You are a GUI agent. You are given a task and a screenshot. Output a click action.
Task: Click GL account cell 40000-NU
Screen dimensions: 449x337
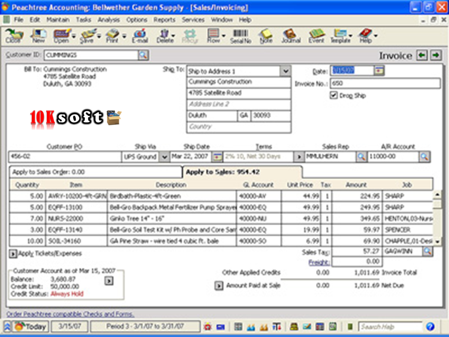coord(259,219)
